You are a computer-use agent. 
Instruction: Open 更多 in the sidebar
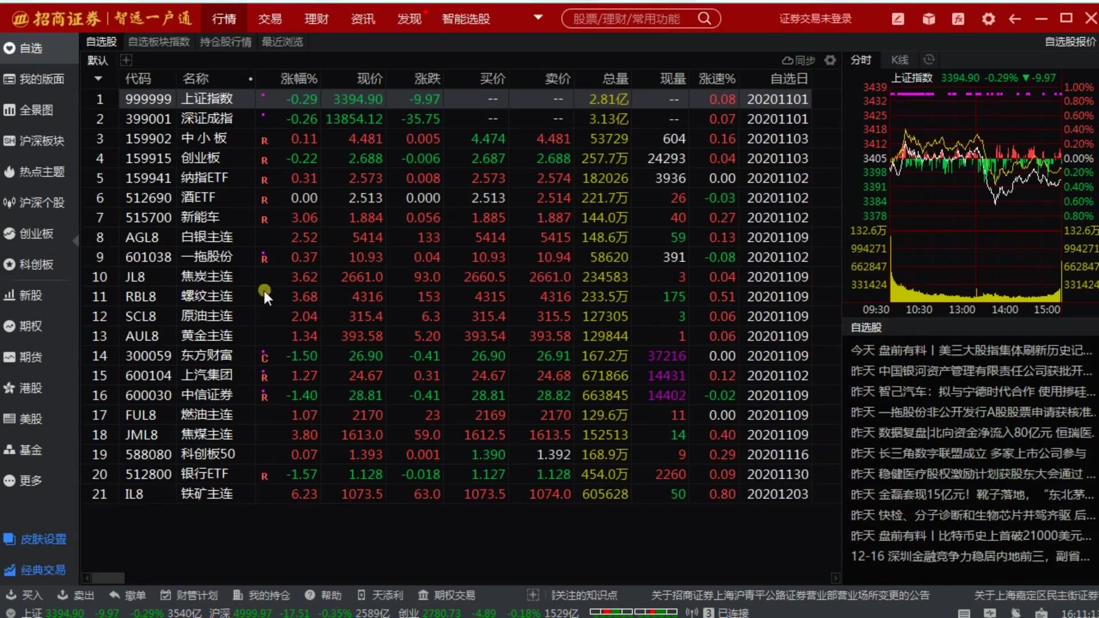[23, 481]
